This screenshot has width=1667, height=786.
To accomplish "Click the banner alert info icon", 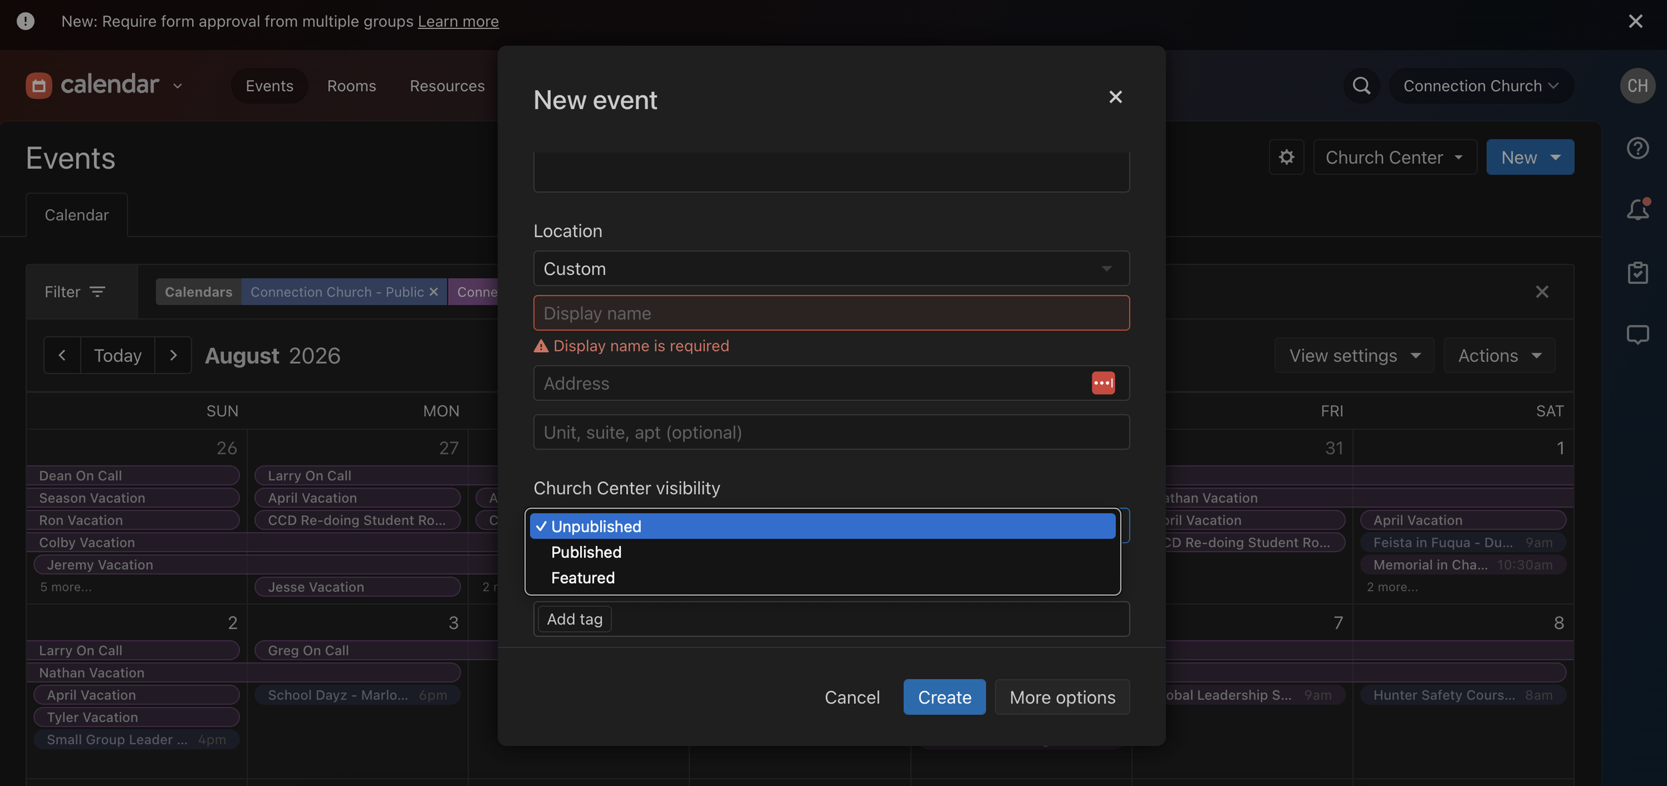I will (25, 21).
